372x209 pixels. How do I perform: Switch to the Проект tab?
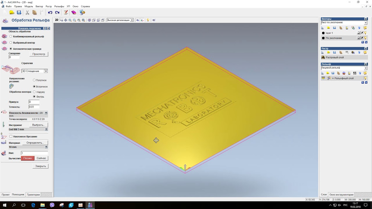coord(6,194)
